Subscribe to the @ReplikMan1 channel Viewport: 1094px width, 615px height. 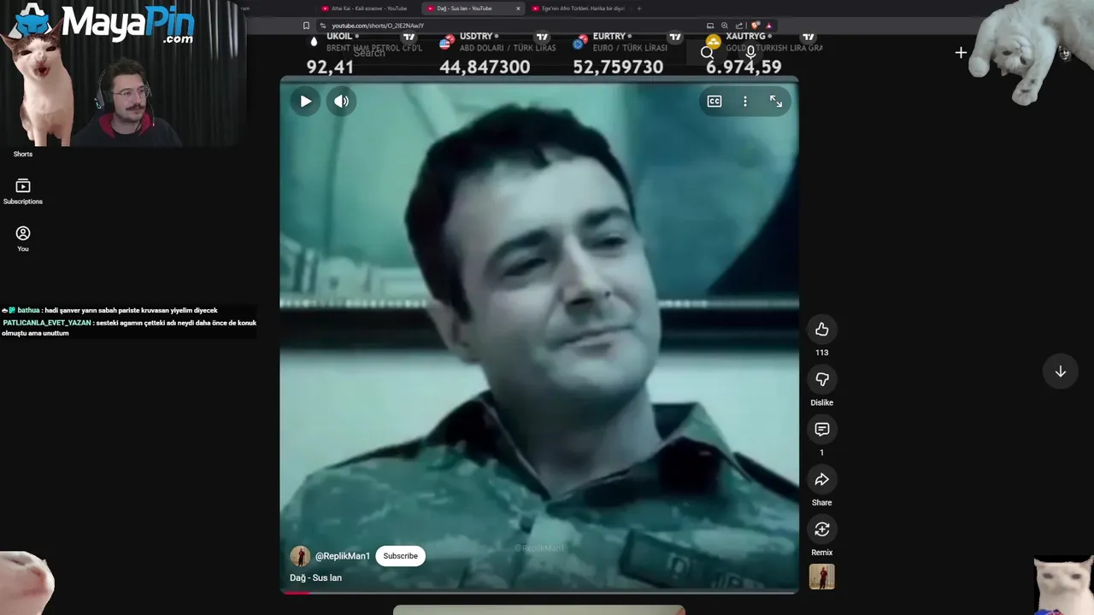pos(400,556)
